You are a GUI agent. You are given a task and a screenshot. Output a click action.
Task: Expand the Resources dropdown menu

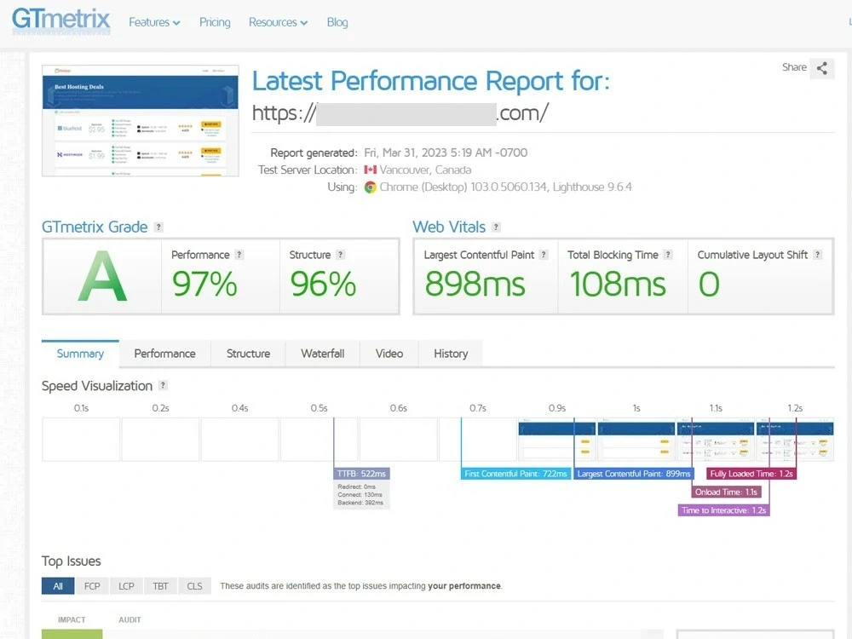coord(279,22)
